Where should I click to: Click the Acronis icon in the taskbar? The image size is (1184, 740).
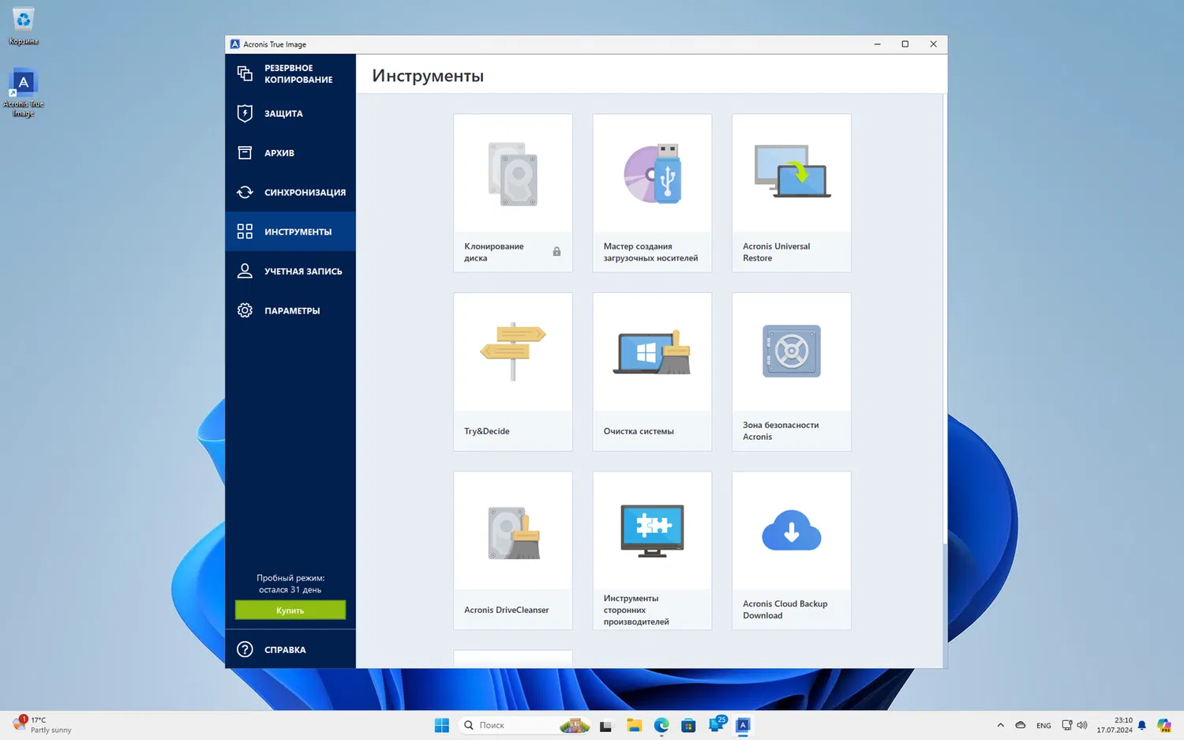point(743,725)
